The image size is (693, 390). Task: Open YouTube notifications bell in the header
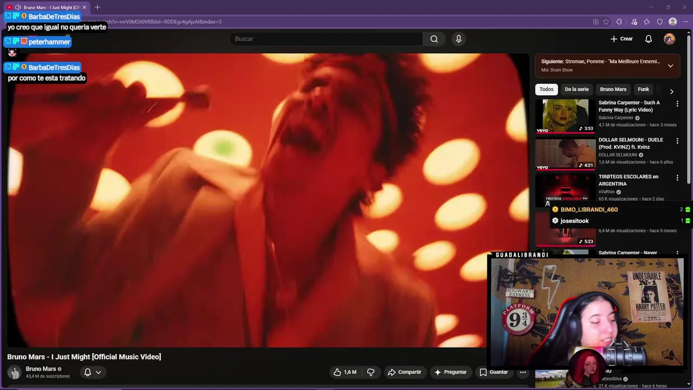click(649, 39)
